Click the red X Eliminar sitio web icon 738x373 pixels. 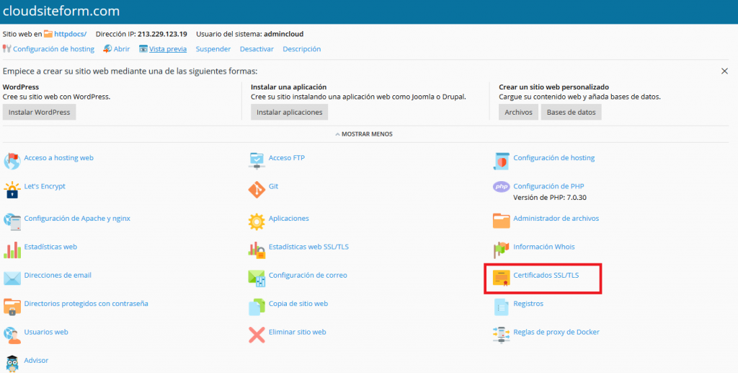tap(257, 335)
